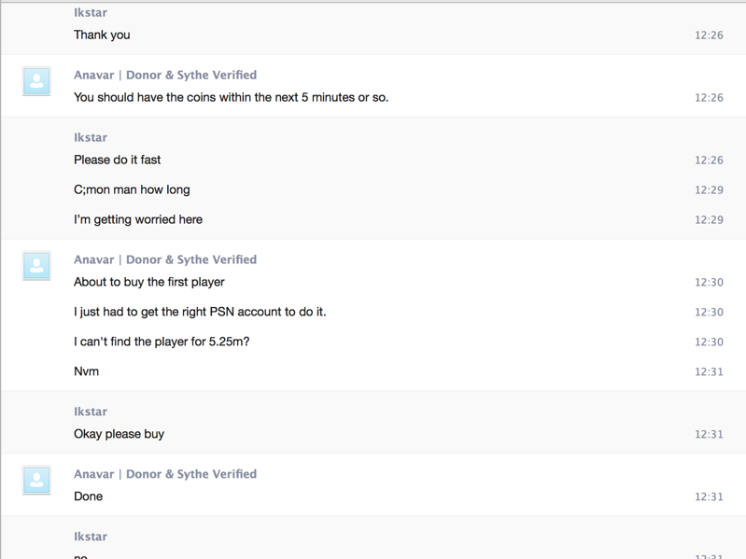Open Ikstar's name above 'Thank you'
746x559 pixels.
[x=91, y=13]
